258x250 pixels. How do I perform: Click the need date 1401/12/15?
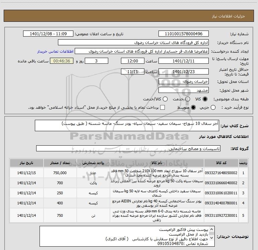[26, 173]
